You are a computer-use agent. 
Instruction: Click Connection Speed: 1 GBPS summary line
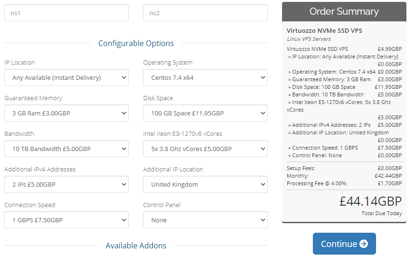coord(344,148)
